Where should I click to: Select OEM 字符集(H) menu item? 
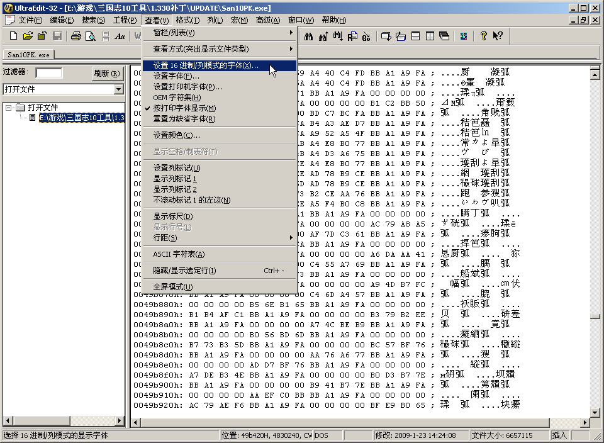coord(220,98)
